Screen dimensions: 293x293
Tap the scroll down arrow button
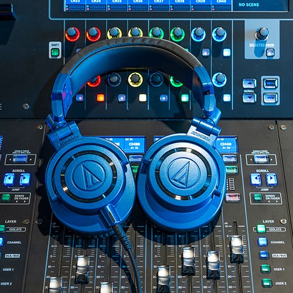(250, 98)
